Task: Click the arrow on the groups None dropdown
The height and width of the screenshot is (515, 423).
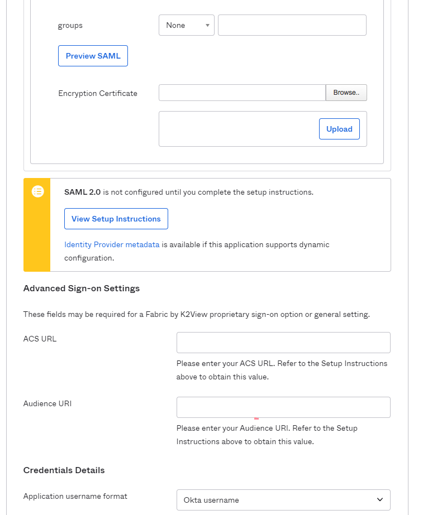Action: tap(207, 25)
